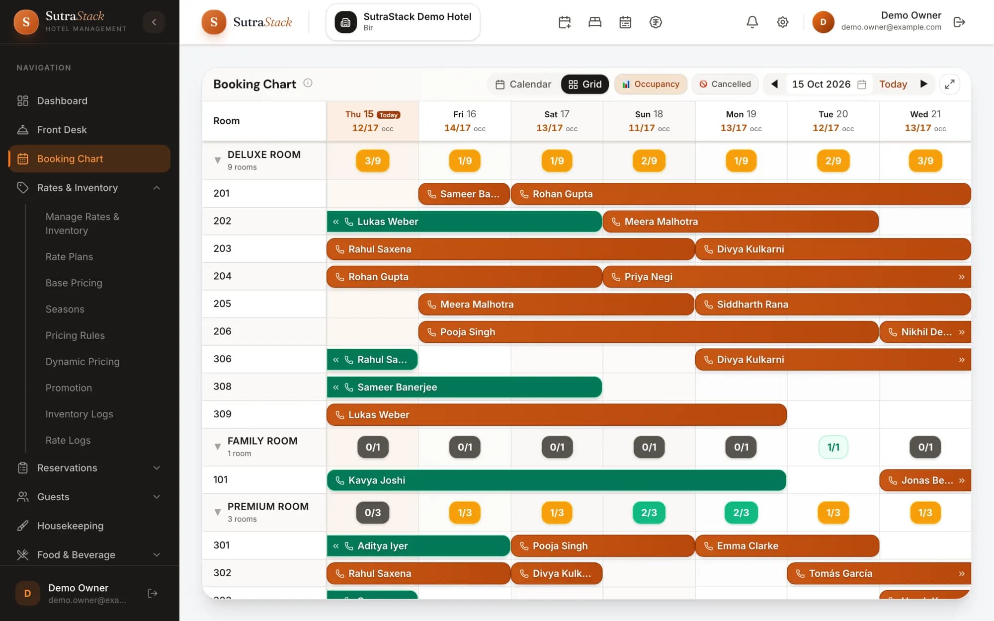The image size is (994, 621).
Task: Expand booking chart to fullscreen
Action: pos(950,84)
